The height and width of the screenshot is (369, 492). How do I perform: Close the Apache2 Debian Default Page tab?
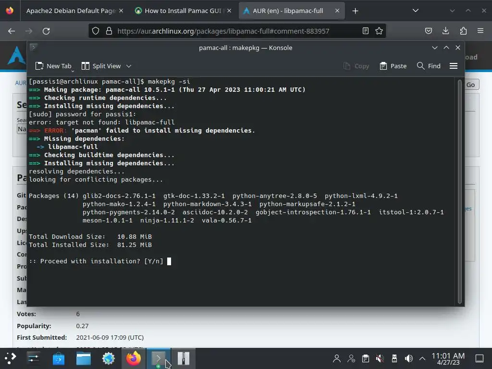[x=121, y=11]
